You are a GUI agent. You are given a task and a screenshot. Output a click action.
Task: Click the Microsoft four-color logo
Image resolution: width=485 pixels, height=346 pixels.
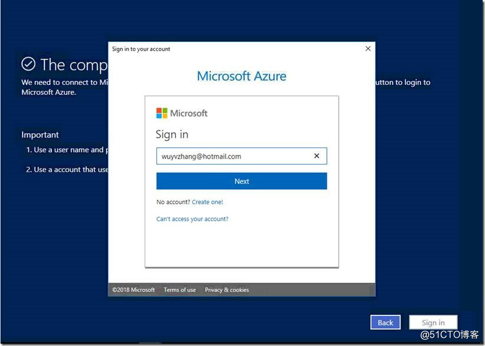tap(162, 113)
